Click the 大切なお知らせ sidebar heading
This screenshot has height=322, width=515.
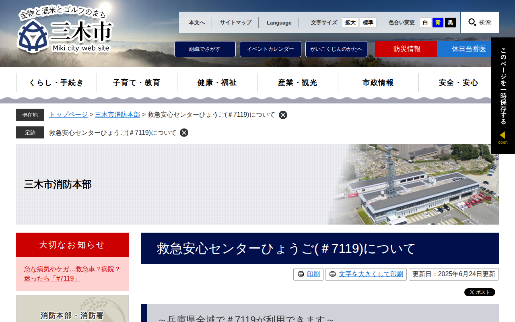tap(72, 245)
